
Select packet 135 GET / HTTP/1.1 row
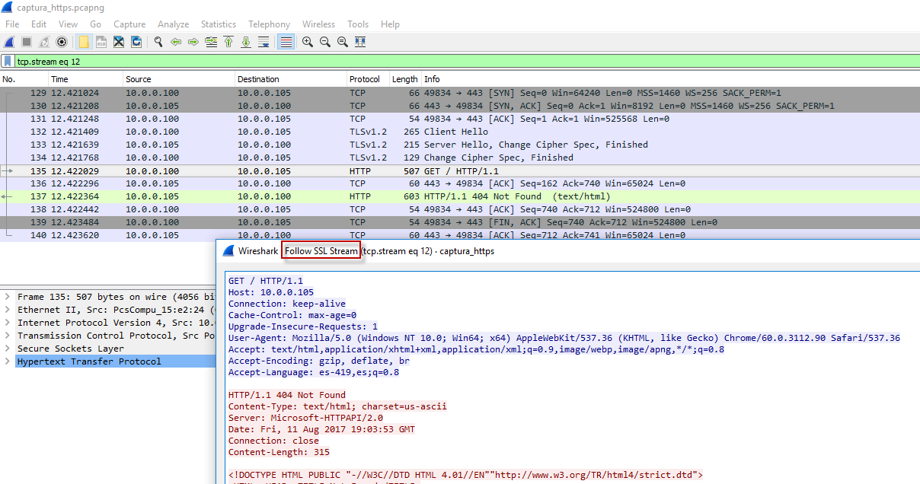pyautogui.click(x=460, y=171)
